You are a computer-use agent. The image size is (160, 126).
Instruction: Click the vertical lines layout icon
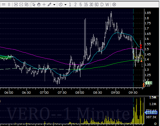[x=9, y=4]
